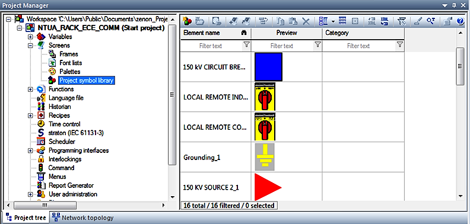Open the Element name filter funnel
This screenshot has width=470, height=224.
point(246,45)
